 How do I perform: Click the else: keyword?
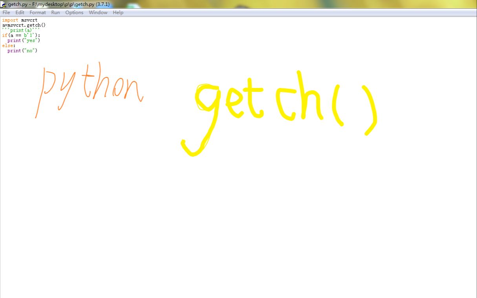[8, 45]
